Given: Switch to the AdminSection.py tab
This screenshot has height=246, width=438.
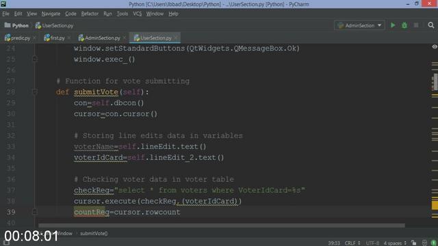Looking at the screenshot, I should coord(99,38).
